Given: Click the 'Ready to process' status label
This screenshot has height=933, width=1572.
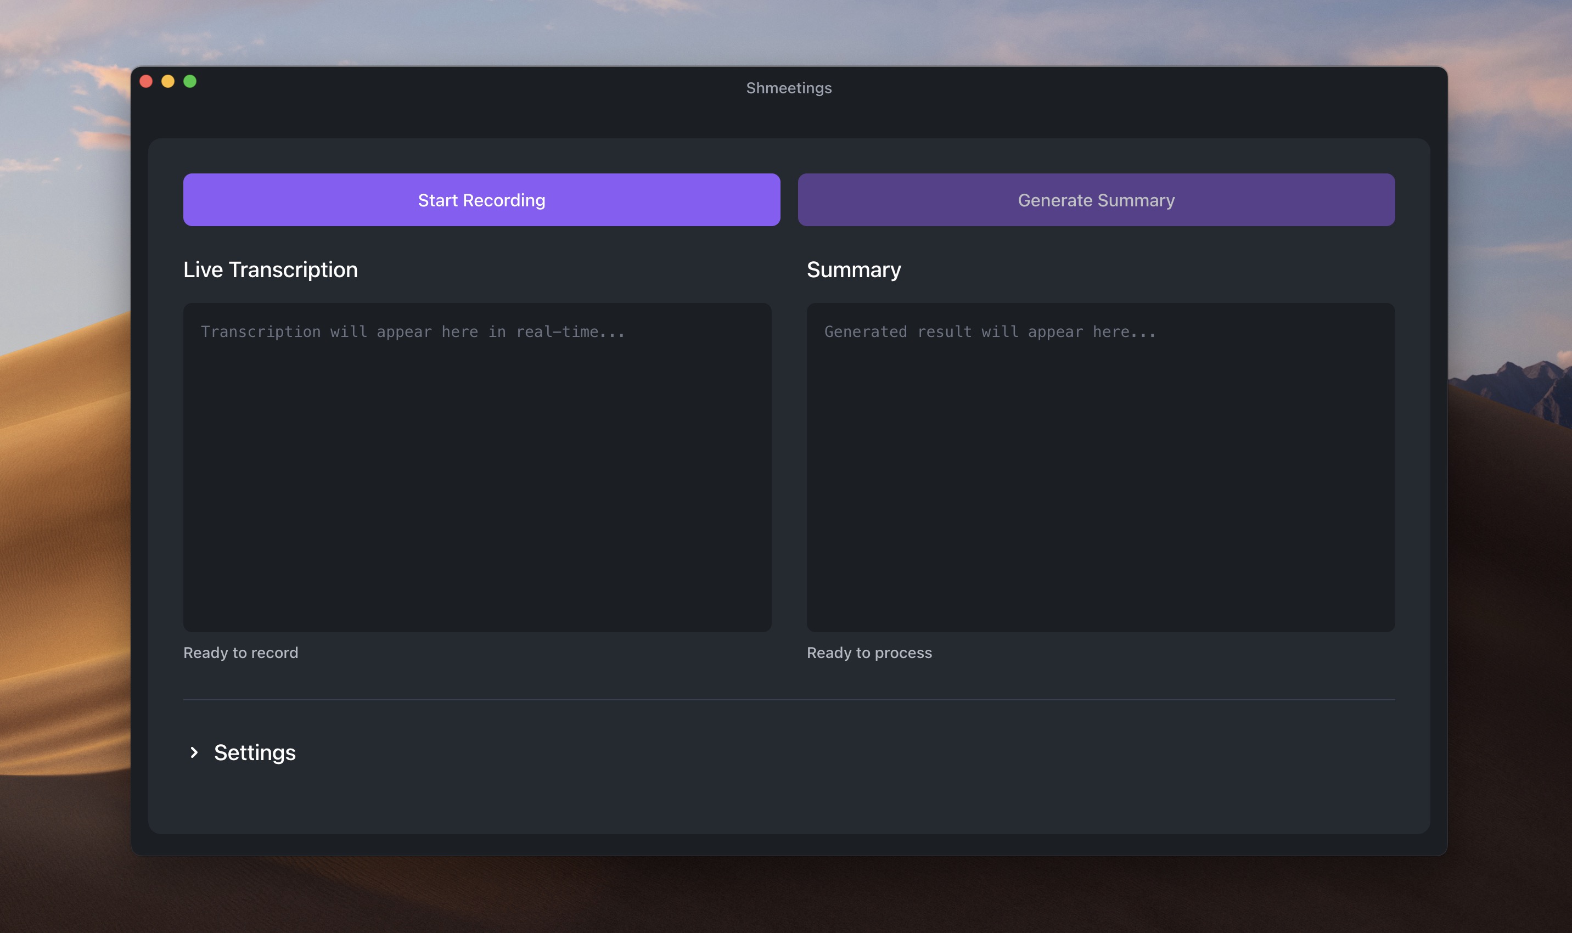Looking at the screenshot, I should (869, 653).
